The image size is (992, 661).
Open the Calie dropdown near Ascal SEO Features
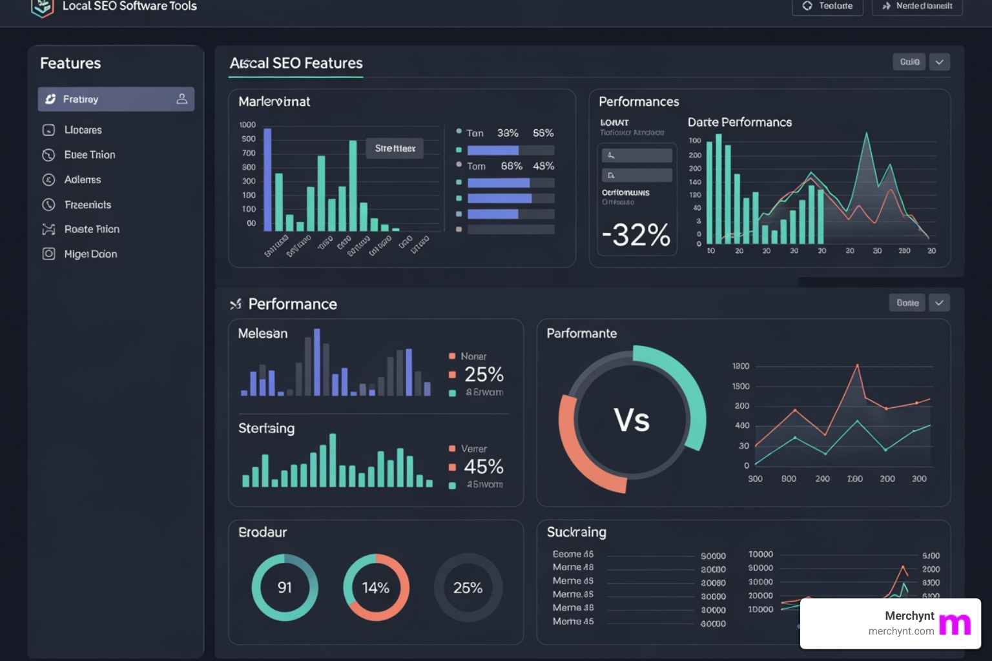pyautogui.click(x=909, y=61)
